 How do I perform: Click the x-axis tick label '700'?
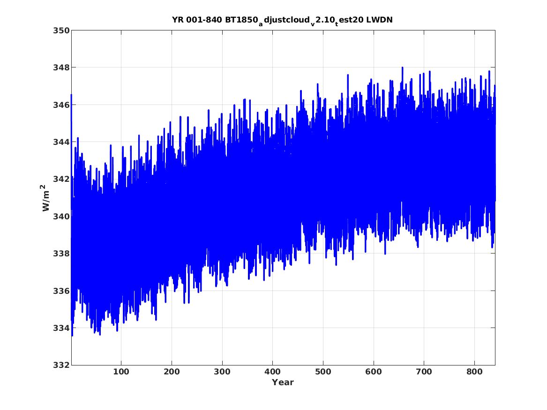[424, 372]
